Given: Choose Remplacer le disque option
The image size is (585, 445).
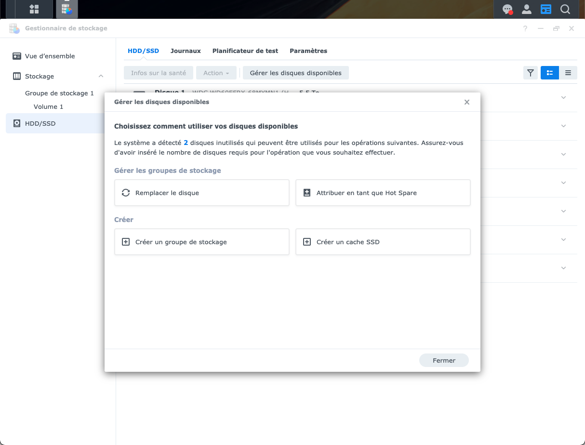Looking at the screenshot, I should tap(202, 193).
